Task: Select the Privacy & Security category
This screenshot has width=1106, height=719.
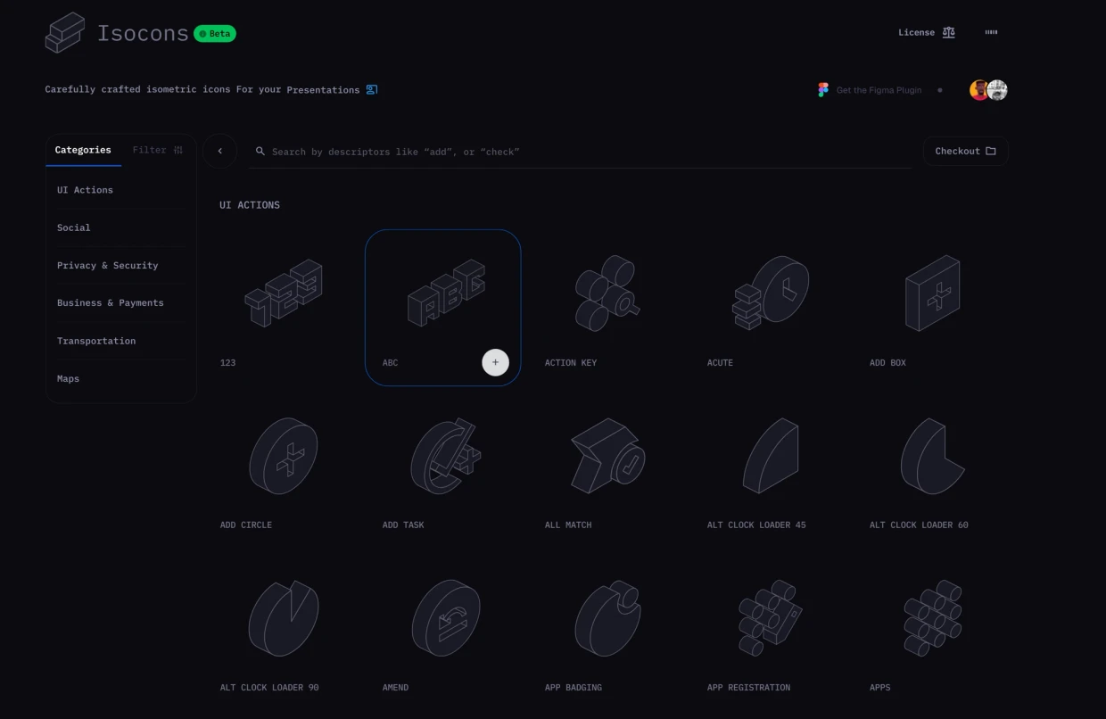Action: point(108,265)
